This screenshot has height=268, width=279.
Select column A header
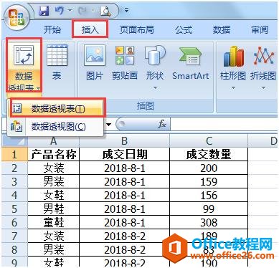click(x=54, y=141)
